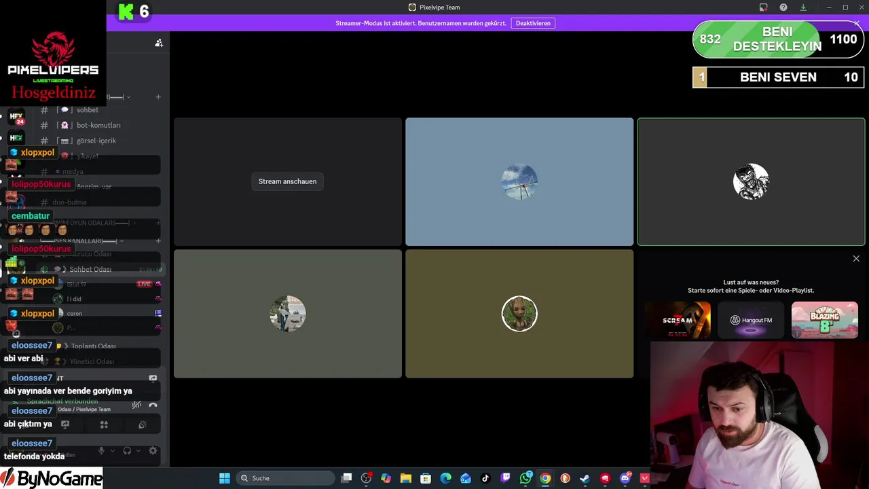Open Steam from the taskbar
869x489 pixels.
(x=585, y=478)
